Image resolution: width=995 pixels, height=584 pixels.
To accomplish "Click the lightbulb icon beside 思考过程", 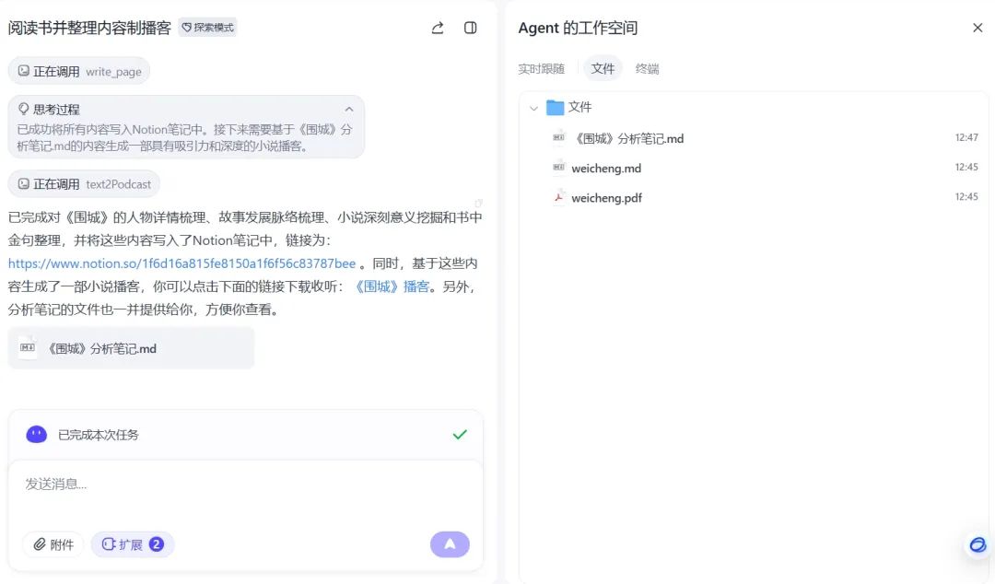I will coord(23,109).
